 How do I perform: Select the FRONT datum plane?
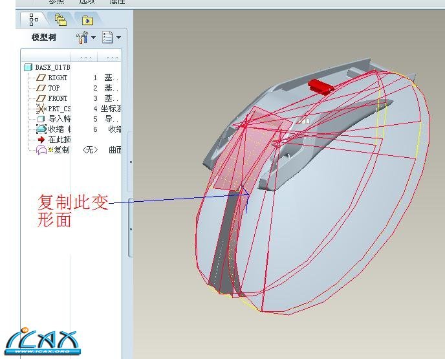click(58, 98)
